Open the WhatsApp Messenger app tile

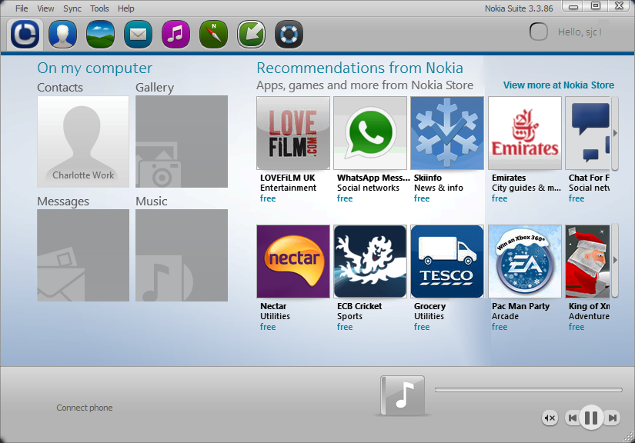pos(370,133)
